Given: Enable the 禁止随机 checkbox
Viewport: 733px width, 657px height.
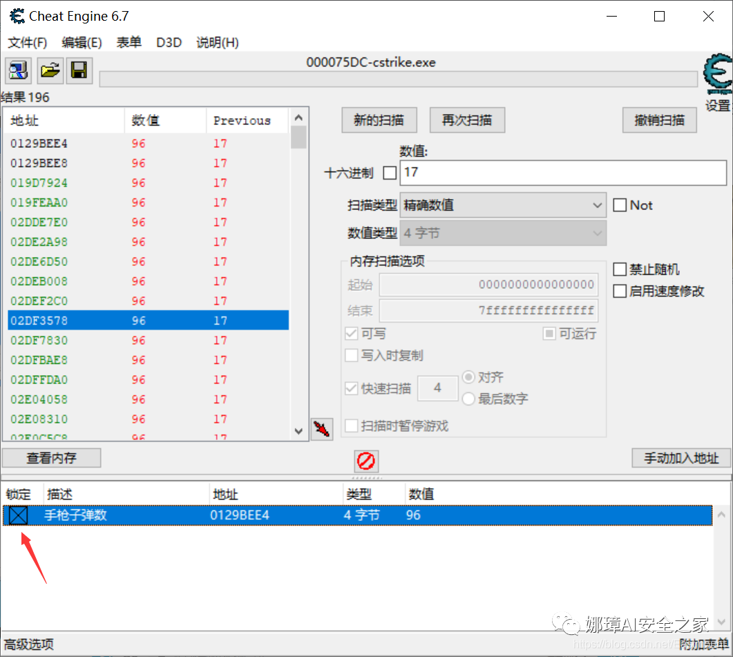Looking at the screenshot, I should 620,269.
